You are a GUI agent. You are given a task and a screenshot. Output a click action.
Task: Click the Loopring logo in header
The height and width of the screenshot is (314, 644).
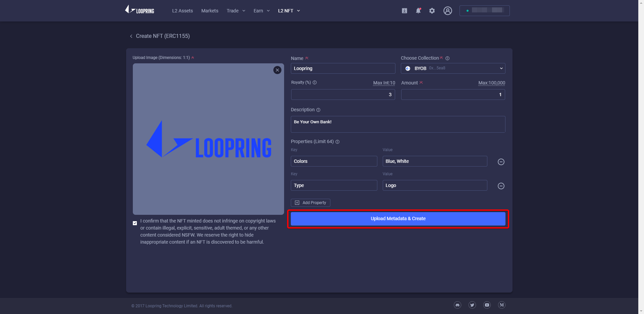(140, 10)
